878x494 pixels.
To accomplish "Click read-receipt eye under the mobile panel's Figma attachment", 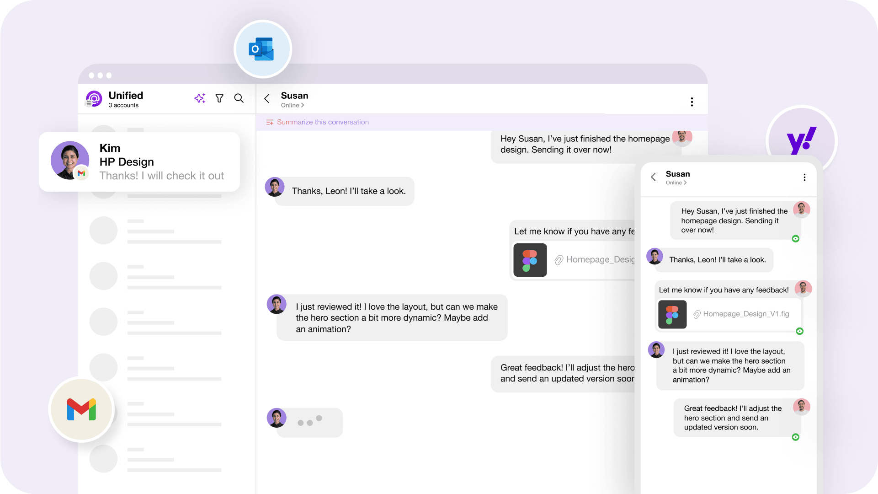I will (x=799, y=331).
